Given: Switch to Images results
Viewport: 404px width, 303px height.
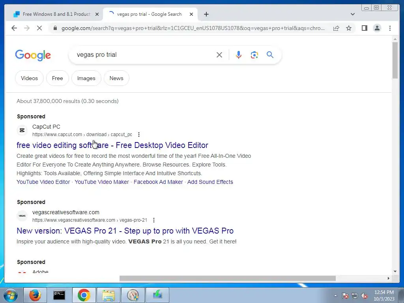Looking at the screenshot, I should 86,78.
